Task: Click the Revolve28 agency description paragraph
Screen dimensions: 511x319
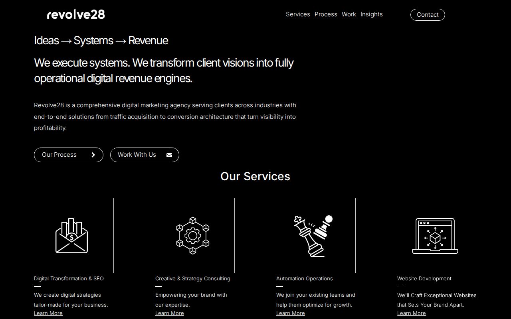Action: point(165,116)
